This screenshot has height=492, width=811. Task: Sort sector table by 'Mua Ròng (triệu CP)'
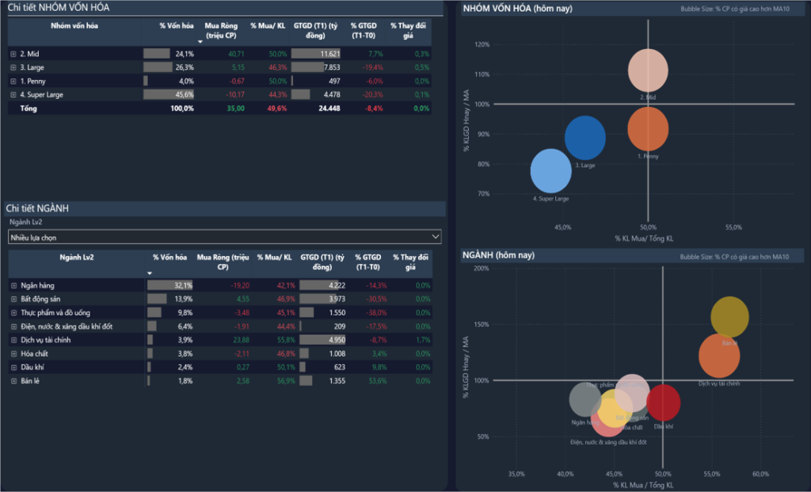coord(223,262)
